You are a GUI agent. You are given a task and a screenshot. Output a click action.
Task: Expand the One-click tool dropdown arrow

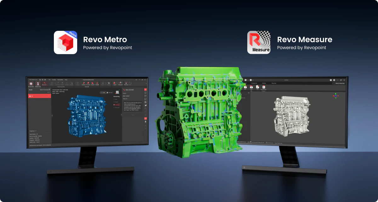coord(47,85)
